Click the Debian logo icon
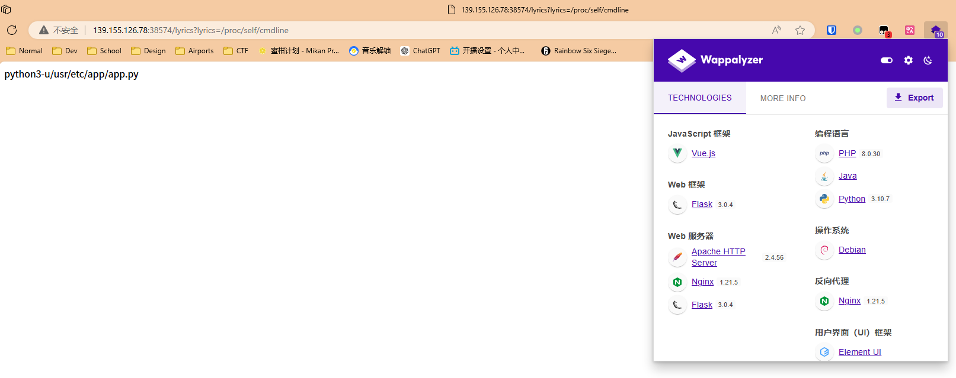This screenshot has height=378, width=956. (x=824, y=250)
